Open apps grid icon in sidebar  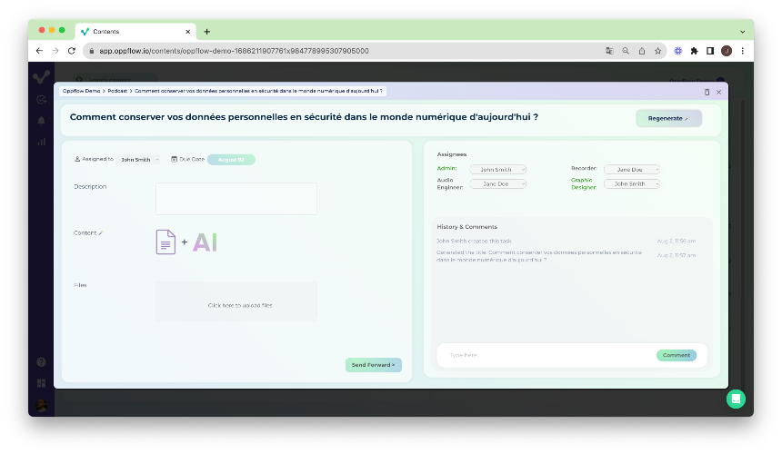click(42, 383)
